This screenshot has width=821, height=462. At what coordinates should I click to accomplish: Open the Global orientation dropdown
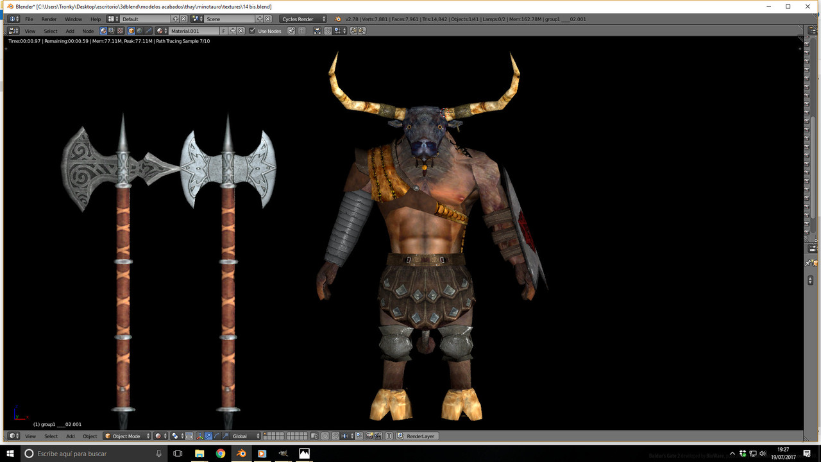click(246, 436)
